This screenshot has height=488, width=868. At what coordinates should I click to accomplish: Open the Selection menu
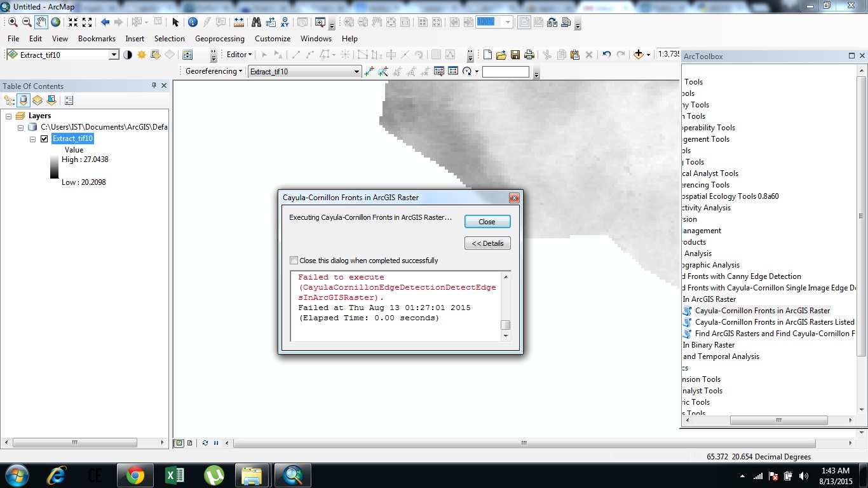(170, 39)
